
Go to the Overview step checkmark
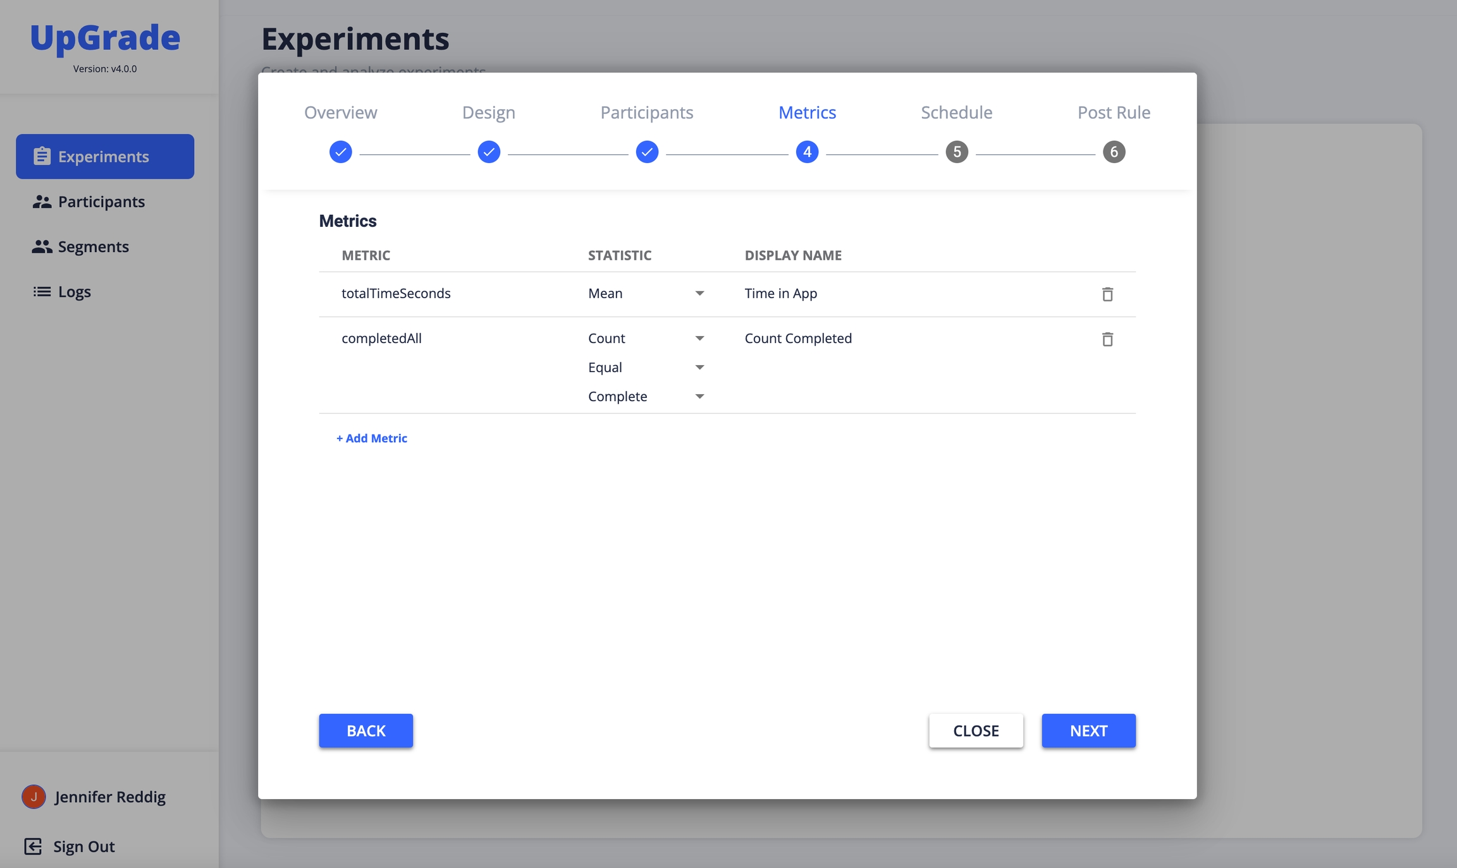pyautogui.click(x=340, y=152)
